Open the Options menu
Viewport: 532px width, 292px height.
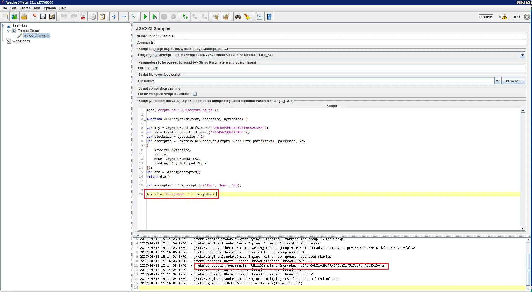tap(49, 8)
